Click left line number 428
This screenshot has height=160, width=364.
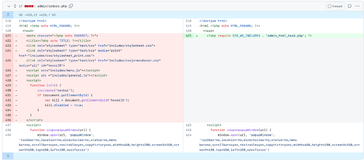pyautogui.click(x=8, y=80)
